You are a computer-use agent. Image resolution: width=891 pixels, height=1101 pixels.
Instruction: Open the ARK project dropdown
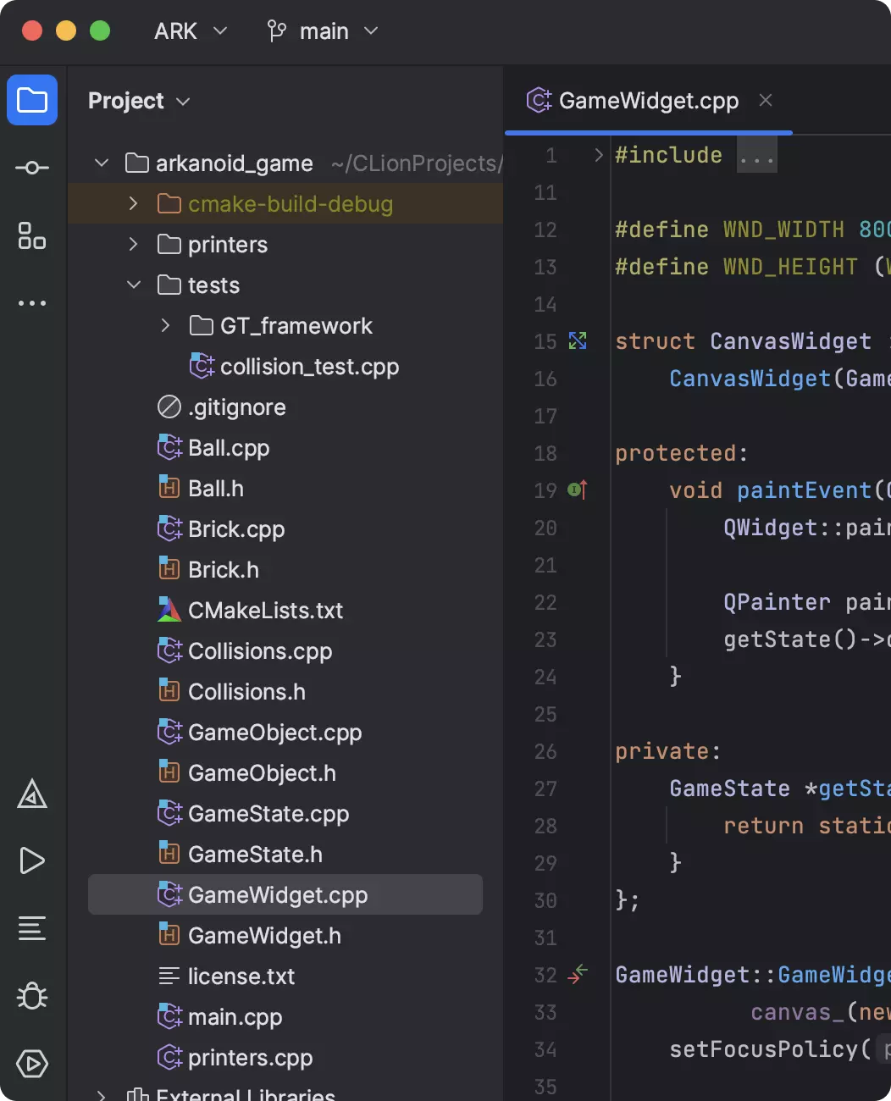coord(190,31)
